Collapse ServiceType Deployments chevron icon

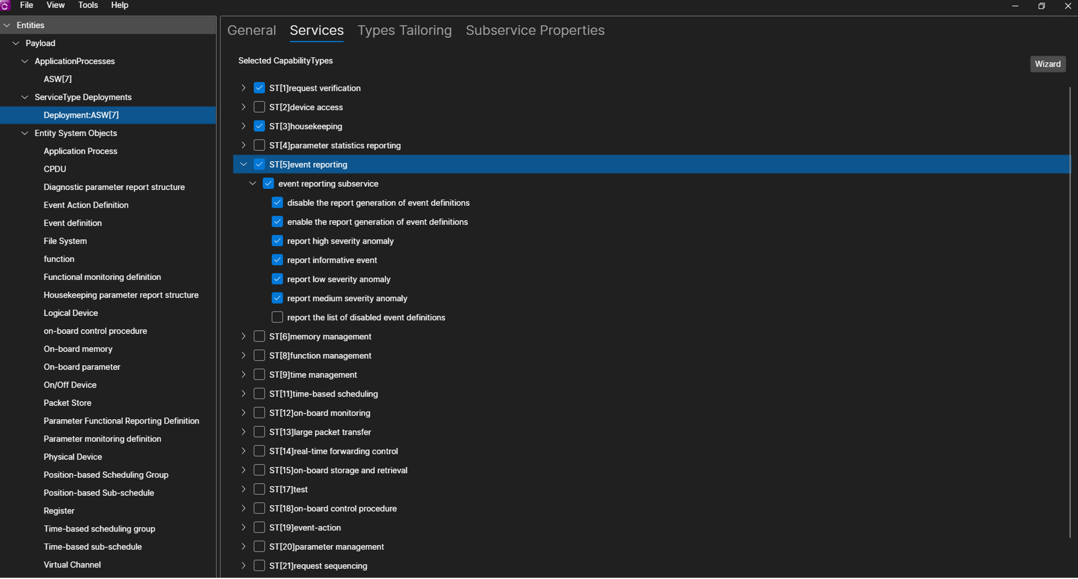pyautogui.click(x=25, y=97)
